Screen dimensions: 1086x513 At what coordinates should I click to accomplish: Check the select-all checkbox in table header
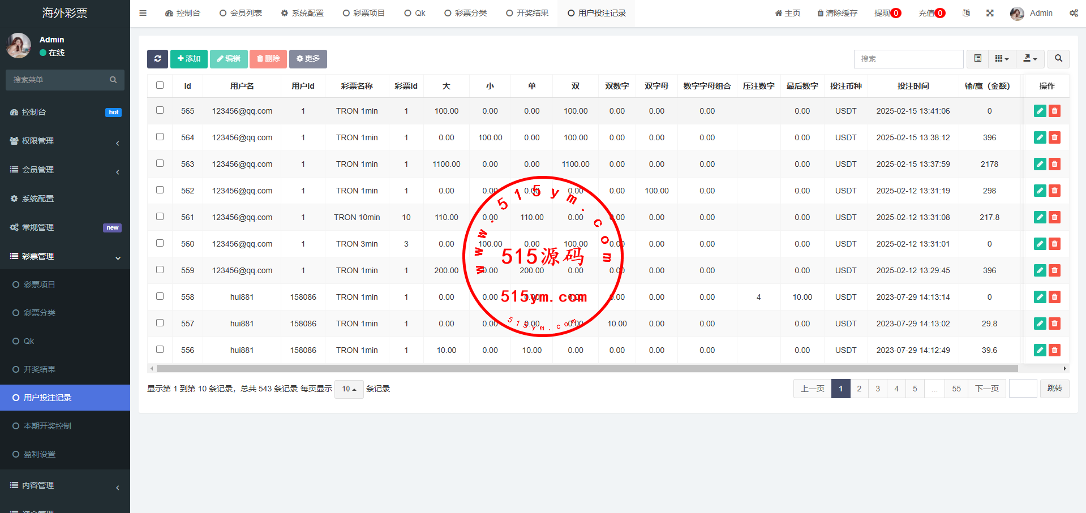[160, 85]
